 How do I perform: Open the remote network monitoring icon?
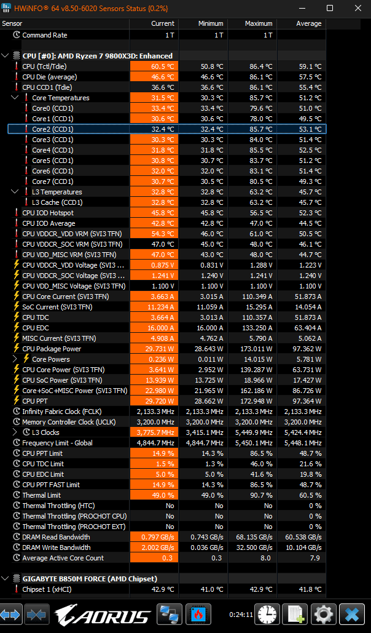coord(170,615)
